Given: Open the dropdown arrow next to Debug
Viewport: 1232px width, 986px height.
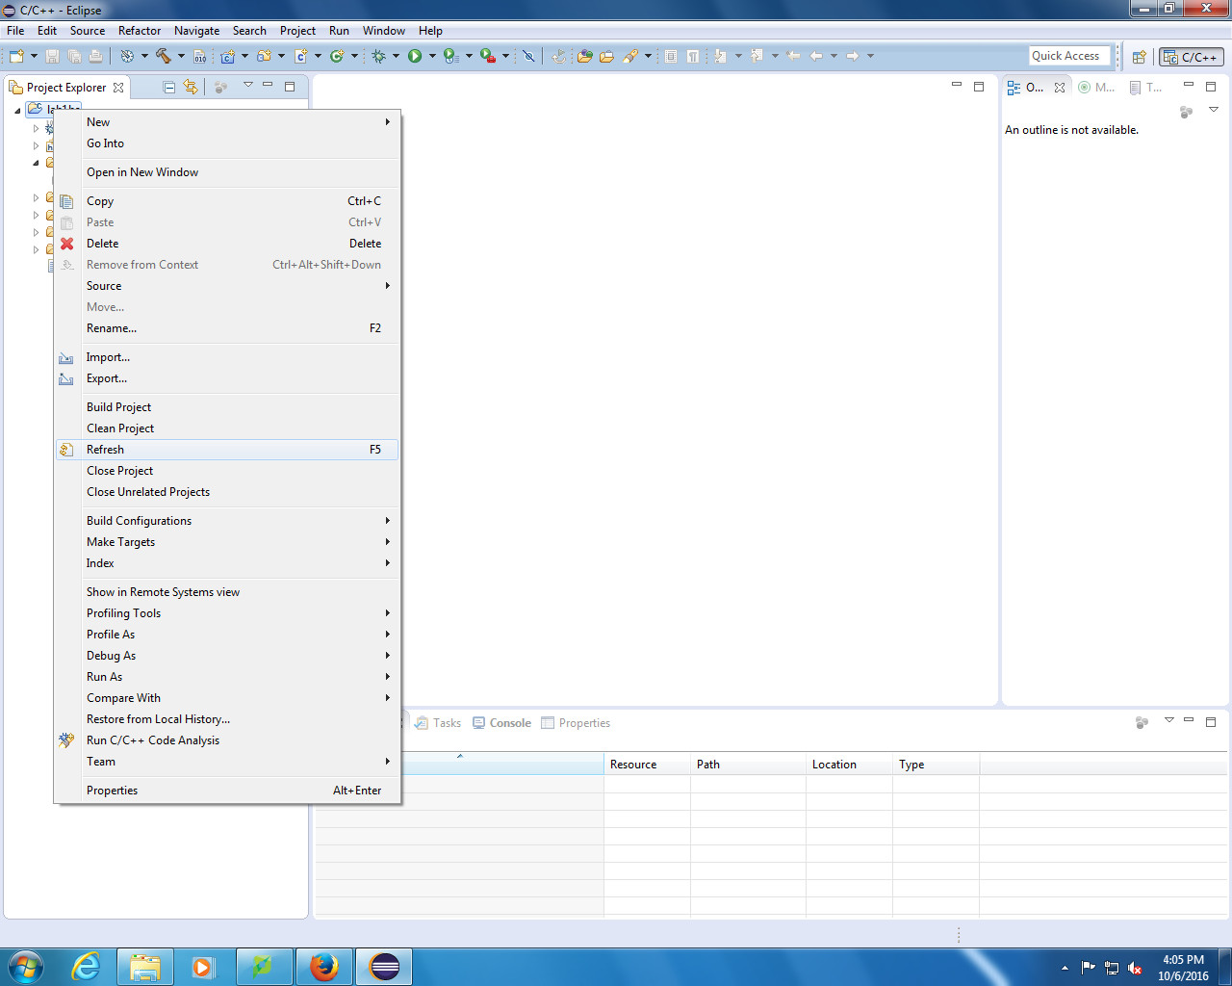Looking at the screenshot, I should (396, 56).
